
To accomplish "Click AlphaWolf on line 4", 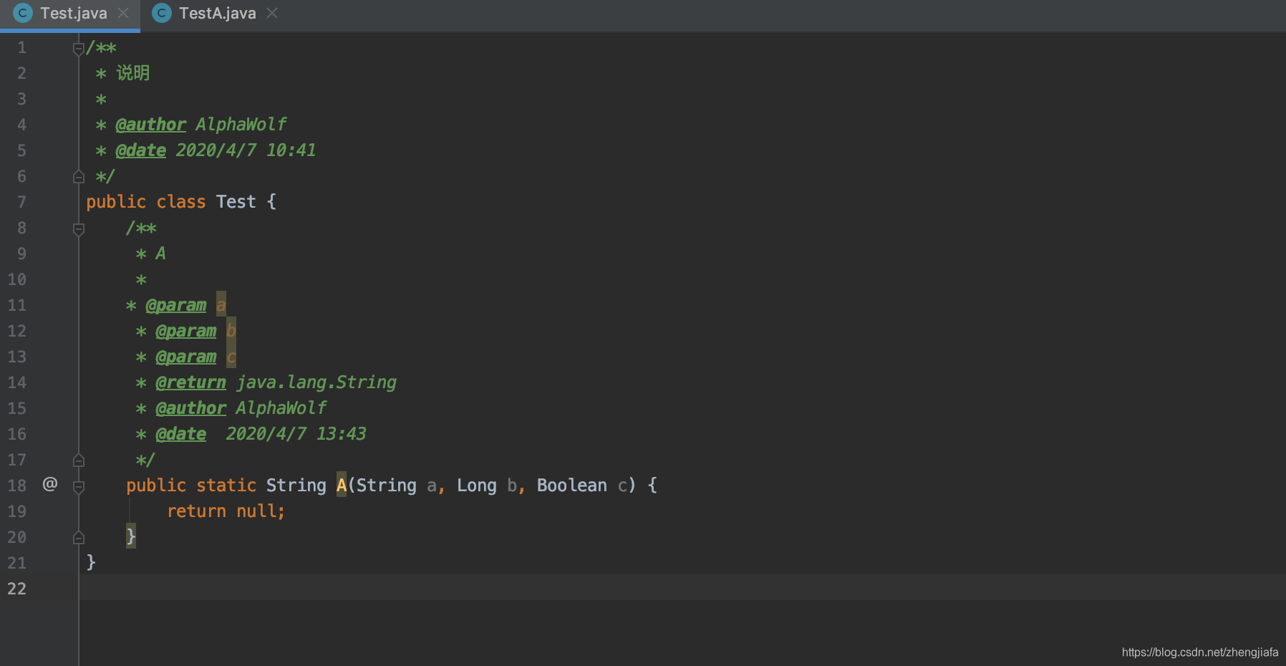I will 241,125.
